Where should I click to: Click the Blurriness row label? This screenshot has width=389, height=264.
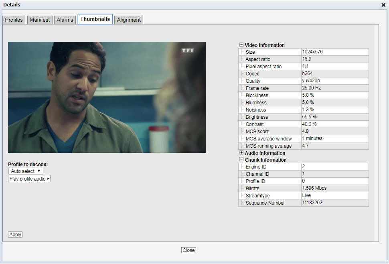pos(256,102)
